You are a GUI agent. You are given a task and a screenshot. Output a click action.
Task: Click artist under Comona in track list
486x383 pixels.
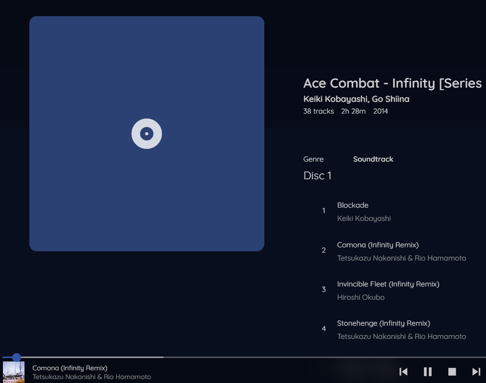click(401, 258)
